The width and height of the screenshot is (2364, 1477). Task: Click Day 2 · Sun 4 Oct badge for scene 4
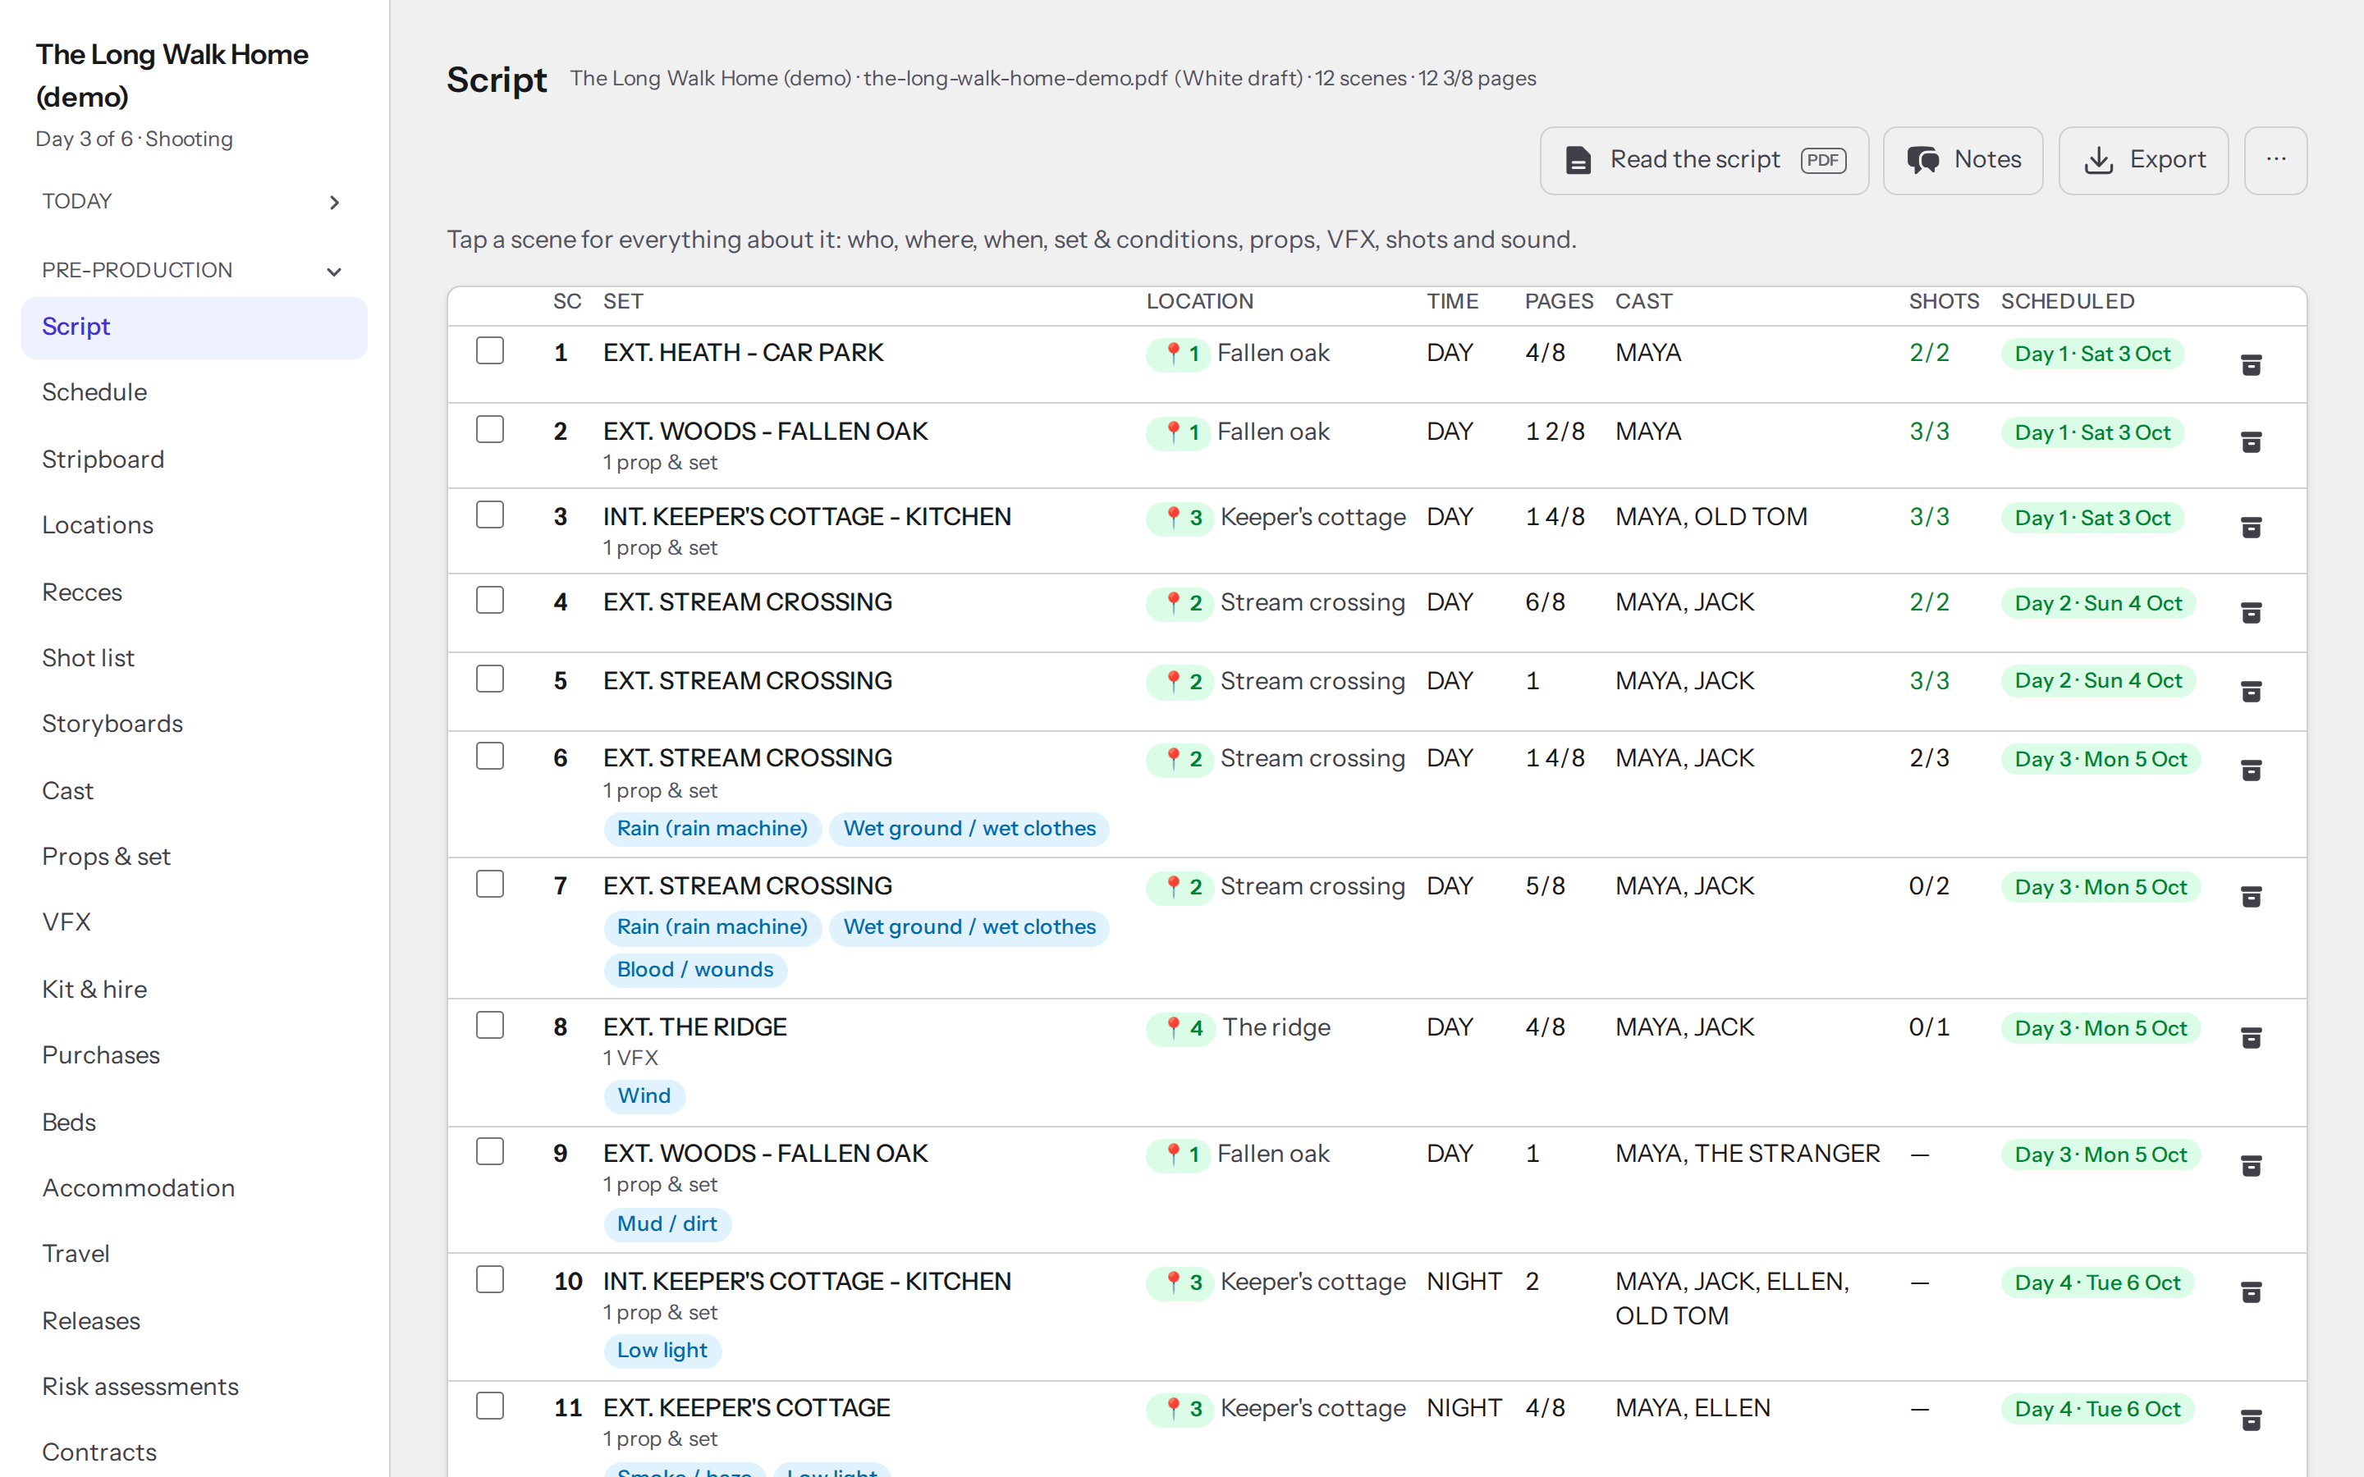point(2097,604)
